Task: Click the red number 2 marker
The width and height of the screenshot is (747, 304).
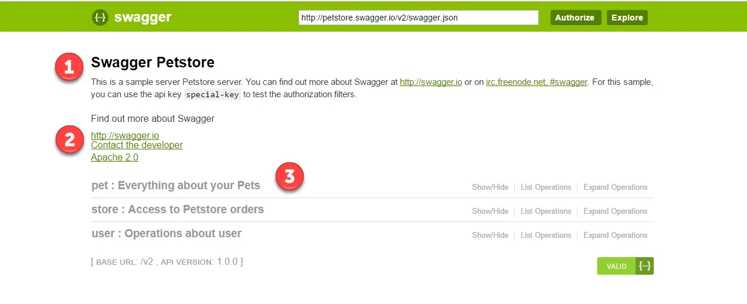Action: (70, 141)
